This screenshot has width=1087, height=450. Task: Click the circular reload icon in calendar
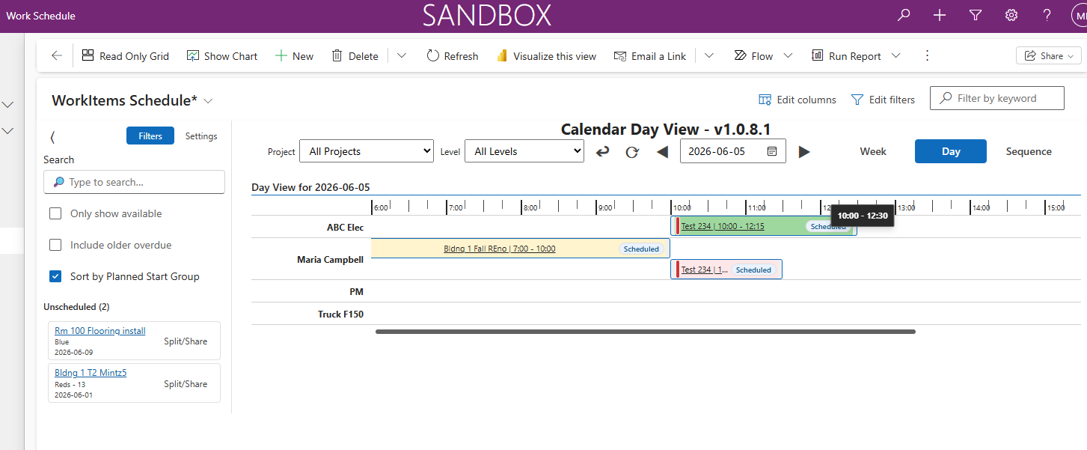pos(632,152)
